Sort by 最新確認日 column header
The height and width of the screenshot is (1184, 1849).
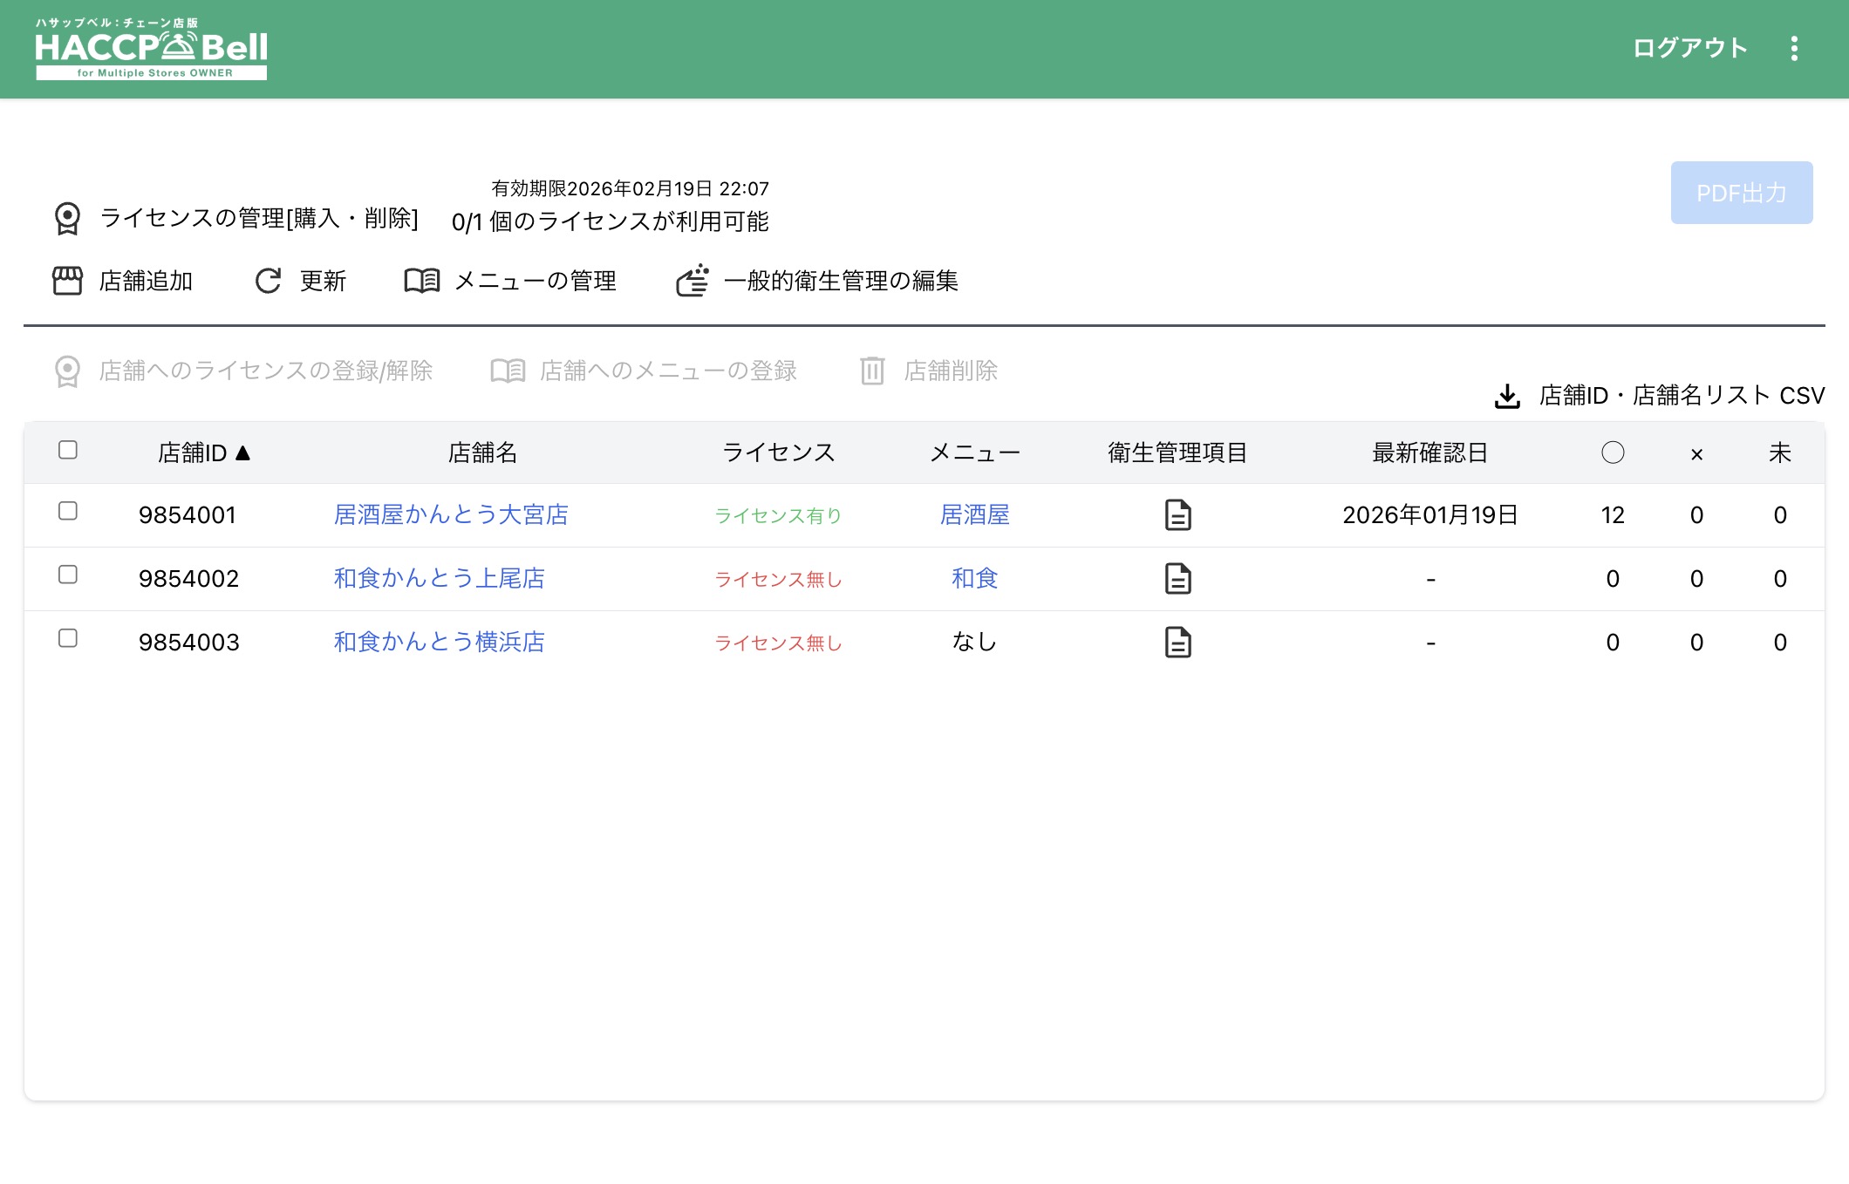[1429, 453]
